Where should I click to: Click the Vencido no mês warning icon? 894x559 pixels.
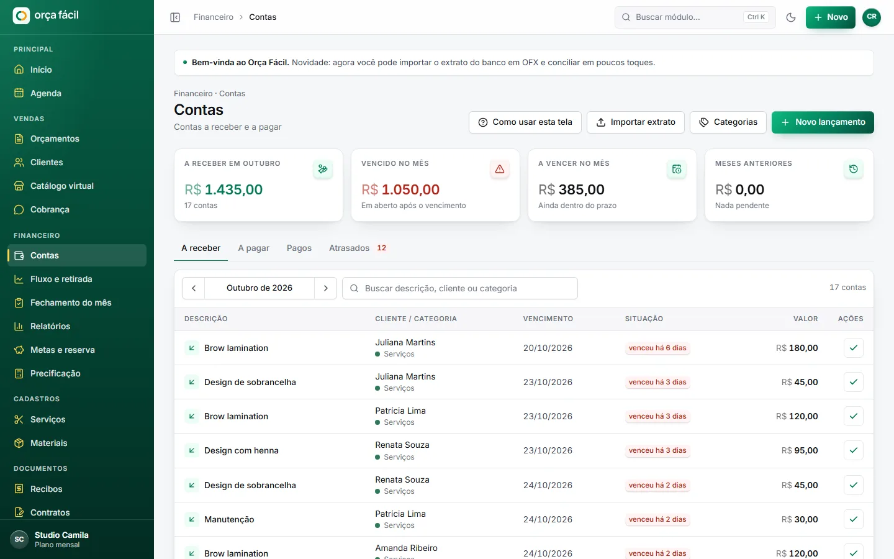[500, 169]
